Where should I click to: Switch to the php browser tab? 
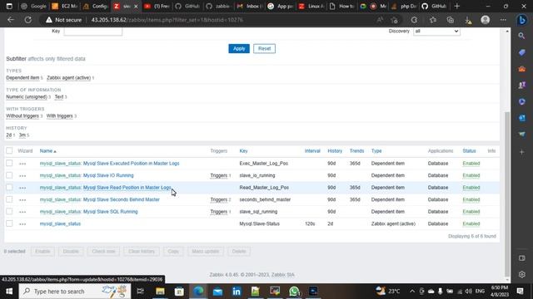[405, 6]
